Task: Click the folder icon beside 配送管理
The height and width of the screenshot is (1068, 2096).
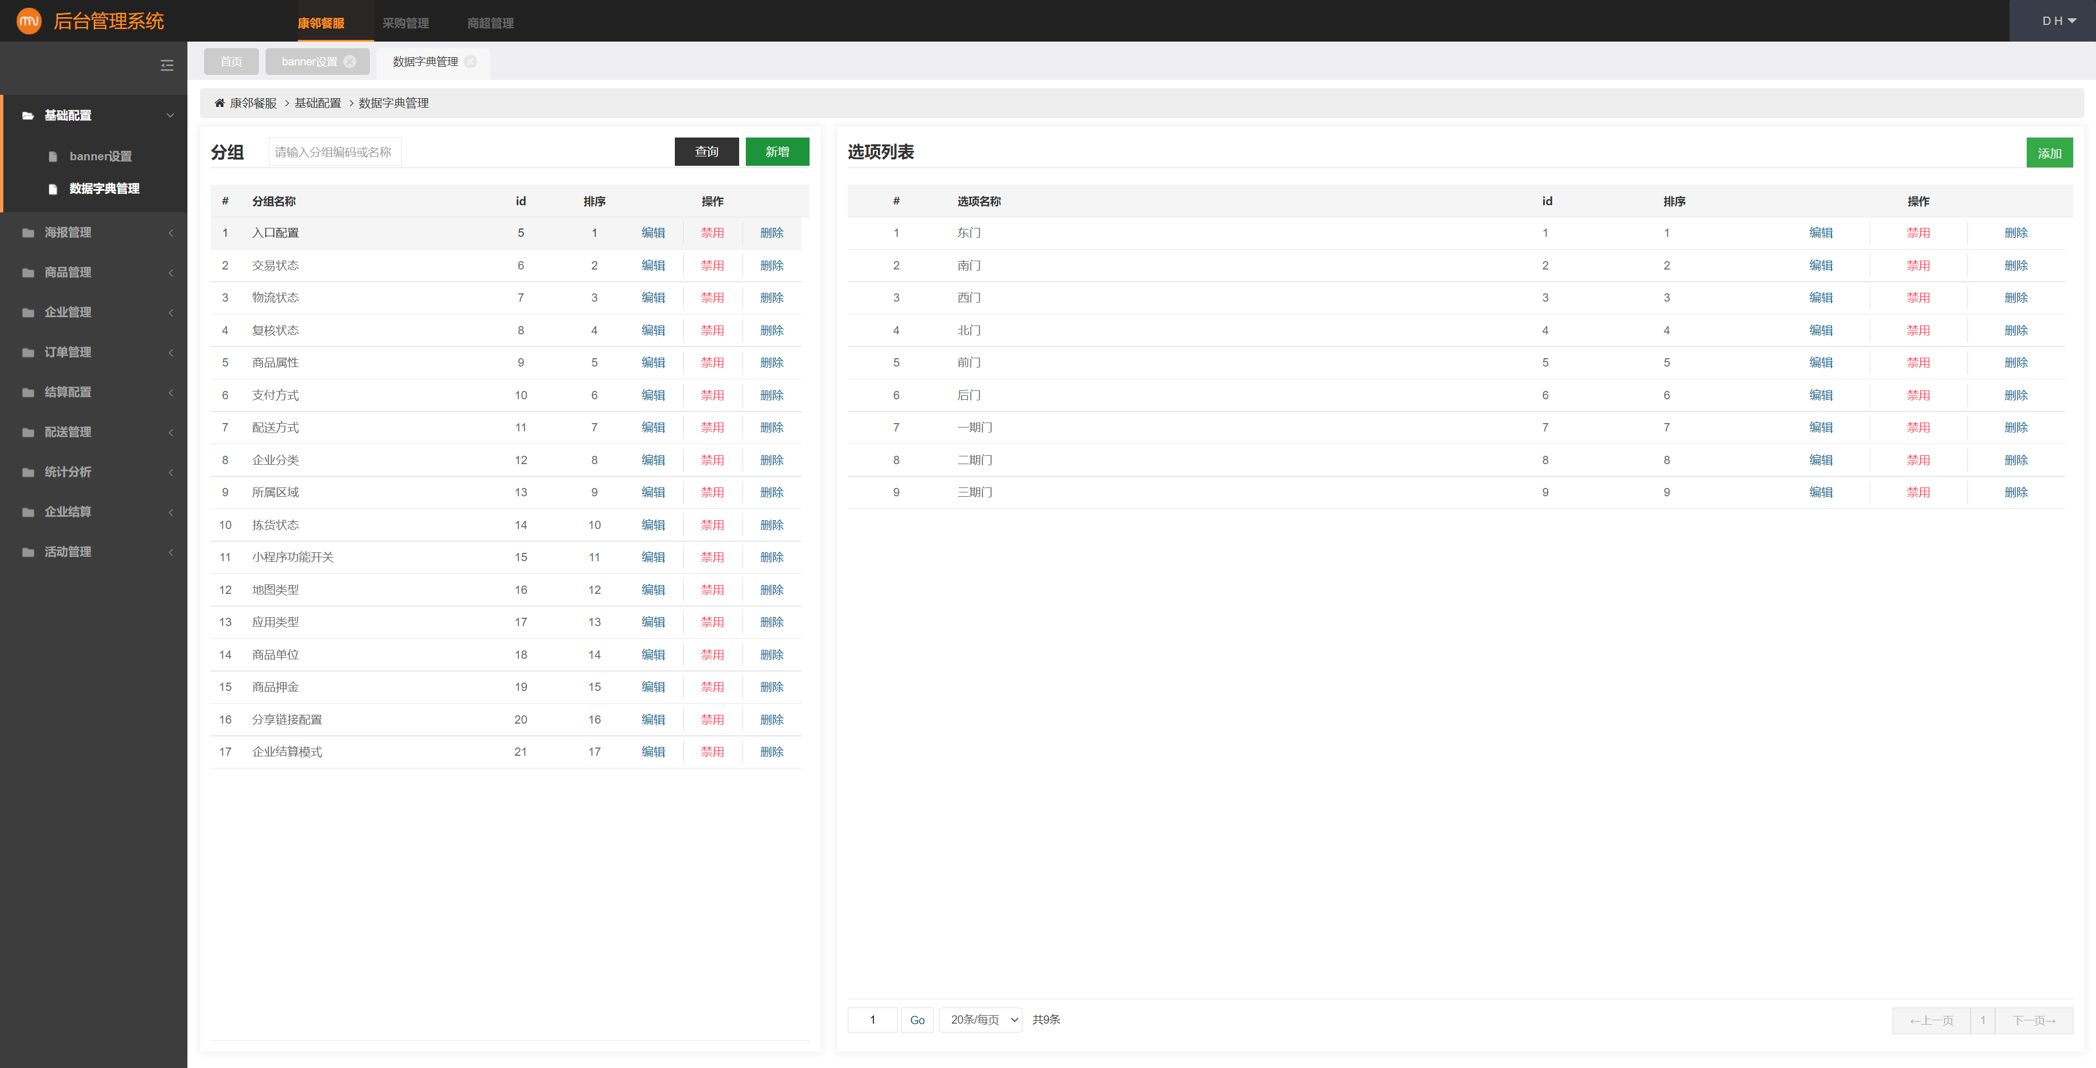Action: pyautogui.click(x=28, y=432)
